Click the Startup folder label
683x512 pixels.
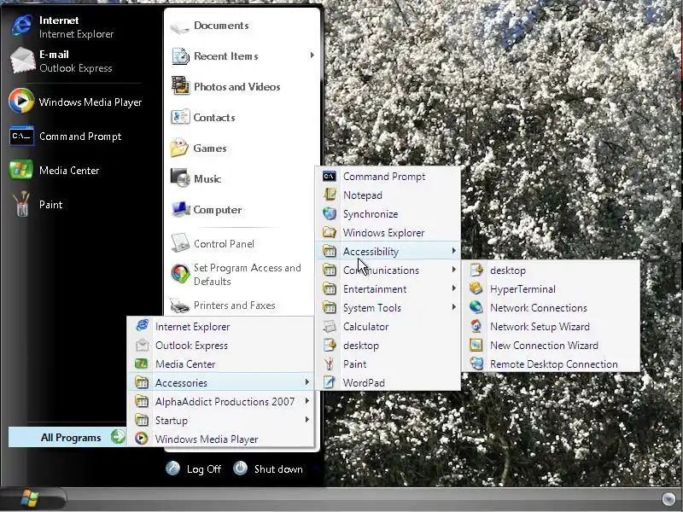point(172,420)
